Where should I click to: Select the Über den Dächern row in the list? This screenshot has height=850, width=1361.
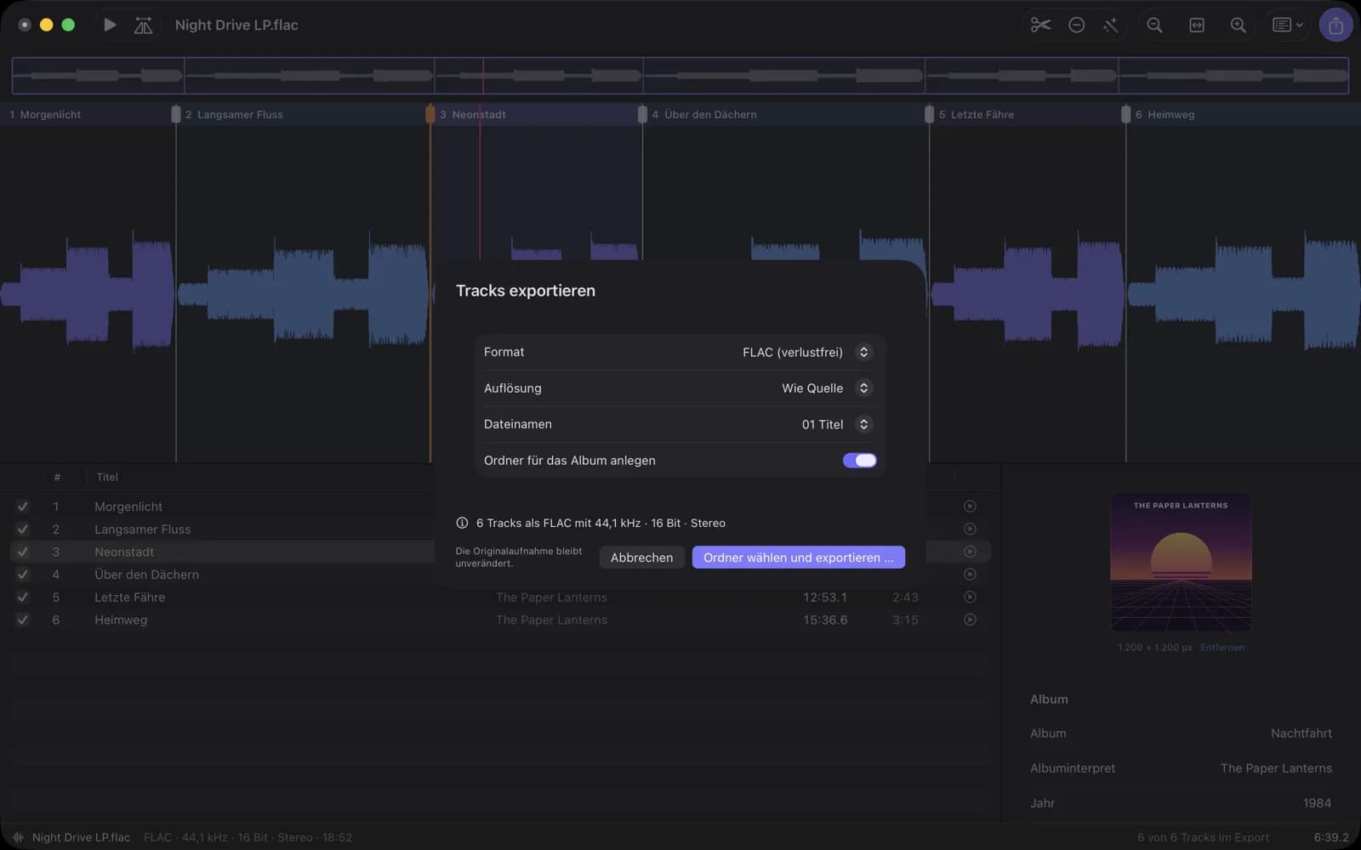(x=500, y=575)
